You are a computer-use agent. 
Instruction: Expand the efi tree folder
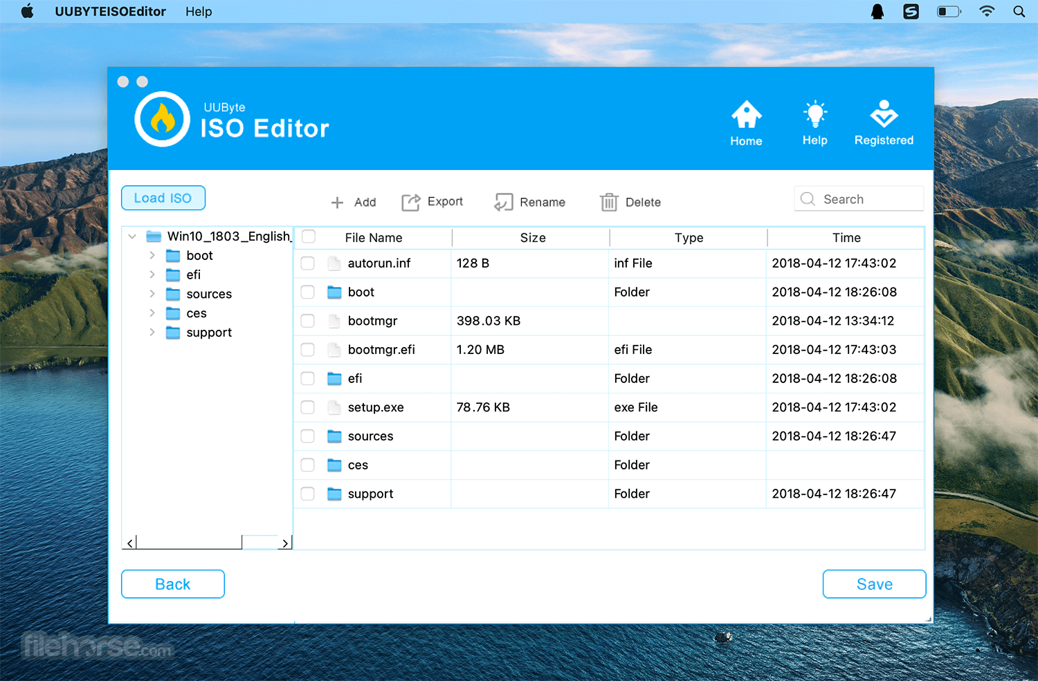152,274
